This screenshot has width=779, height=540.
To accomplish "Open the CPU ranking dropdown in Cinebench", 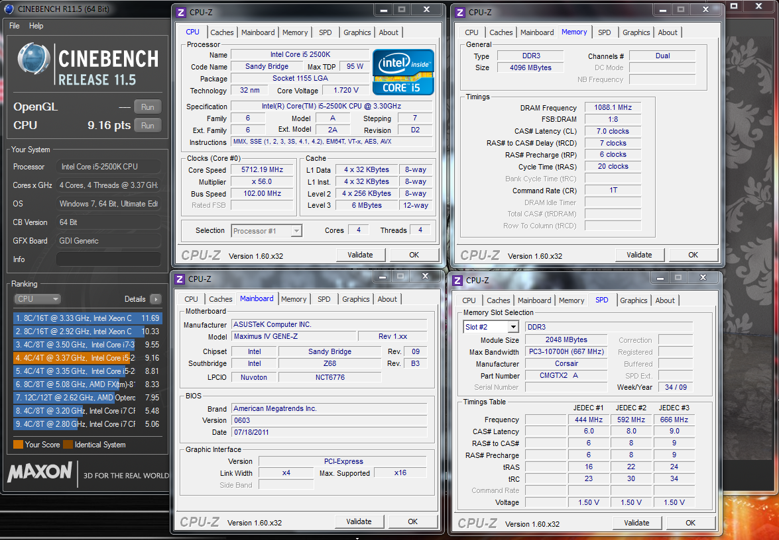I will tap(38, 299).
